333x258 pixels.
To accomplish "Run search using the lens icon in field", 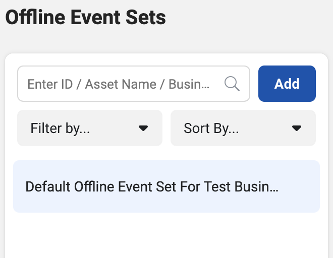I will (x=232, y=84).
